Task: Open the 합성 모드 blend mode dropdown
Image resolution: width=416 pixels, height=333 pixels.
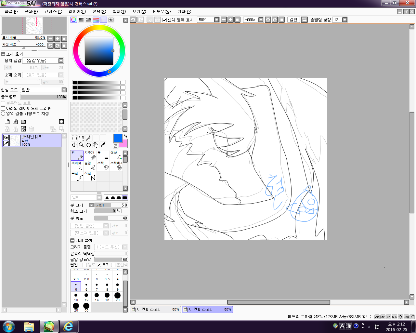Action: coord(64,90)
